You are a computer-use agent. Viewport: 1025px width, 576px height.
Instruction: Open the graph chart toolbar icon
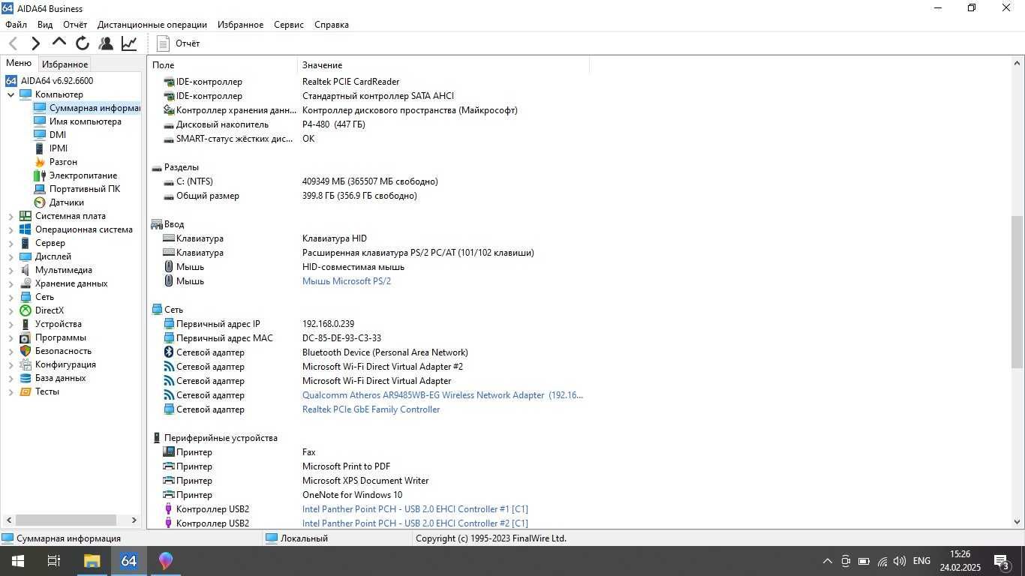click(x=129, y=43)
